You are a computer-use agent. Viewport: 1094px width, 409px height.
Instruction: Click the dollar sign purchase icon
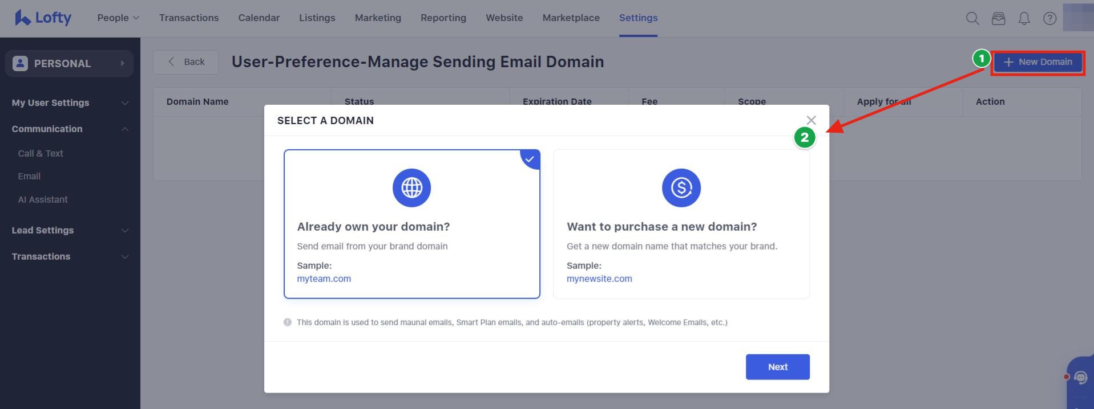pos(681,188)
